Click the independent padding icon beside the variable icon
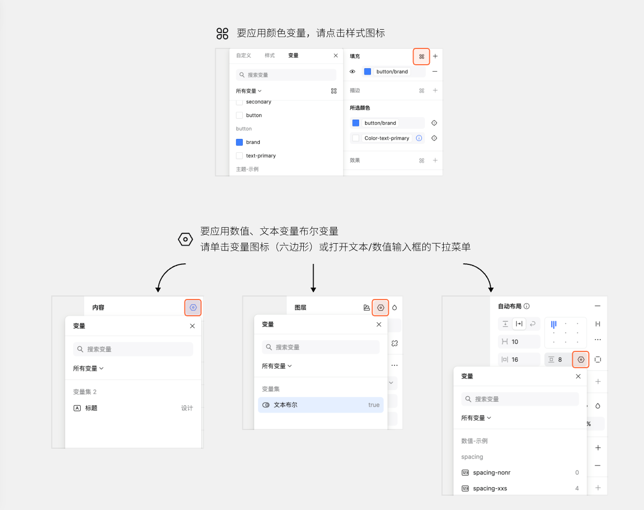 coord(598,359)
